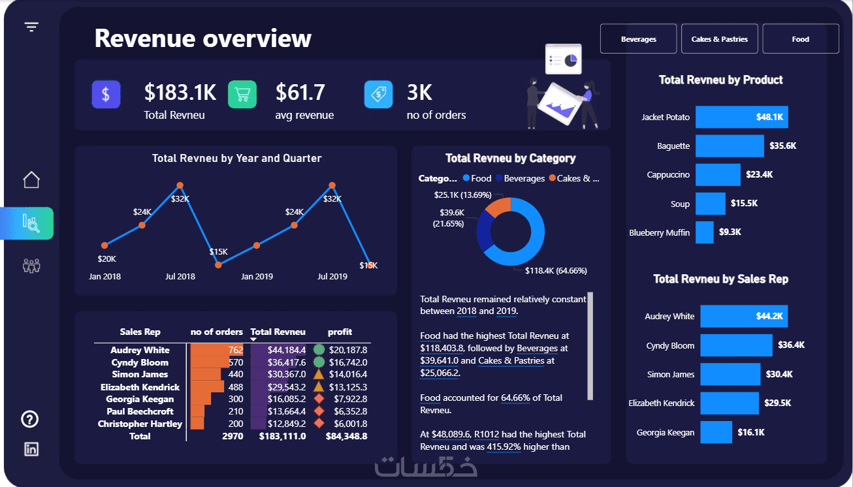Select the highlighted report analysis icon
Screen dimensions: 853x487
[30, 223]
